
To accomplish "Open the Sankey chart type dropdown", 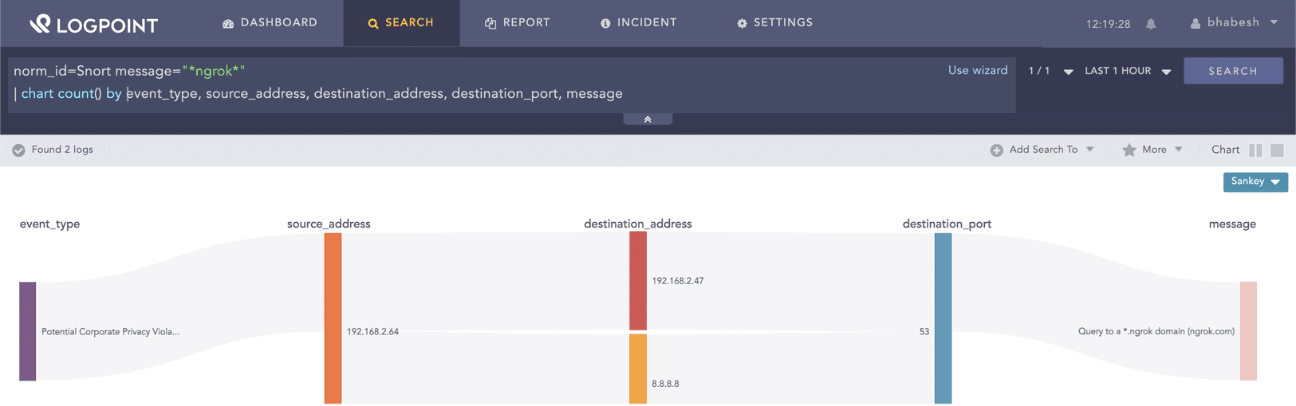I will click(x=1255, y=182).
